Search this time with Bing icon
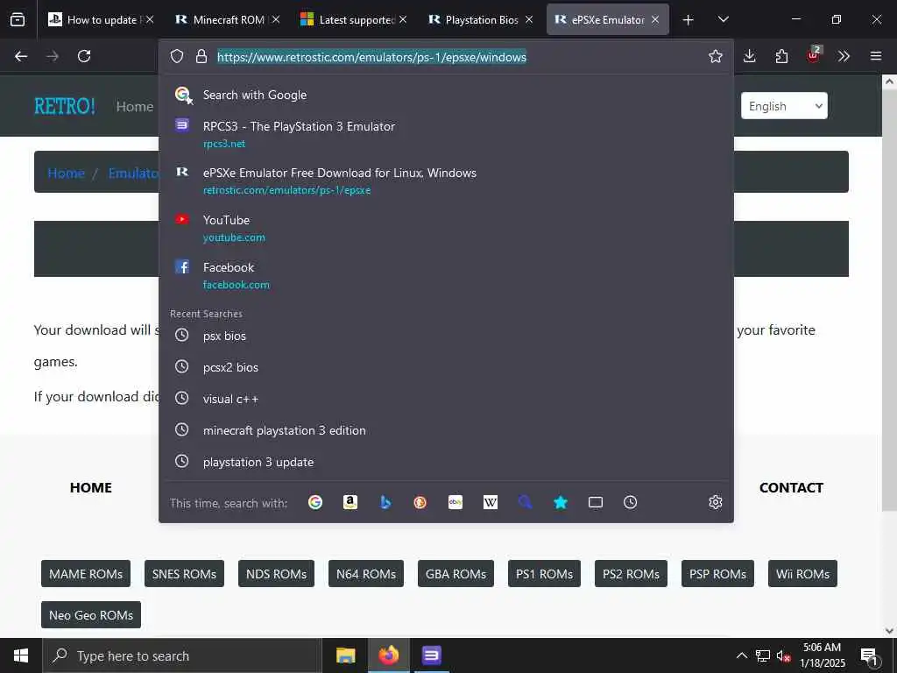 [x=385, y=502]
